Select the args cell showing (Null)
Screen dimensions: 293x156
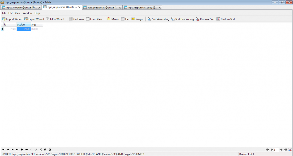[37, 29]
